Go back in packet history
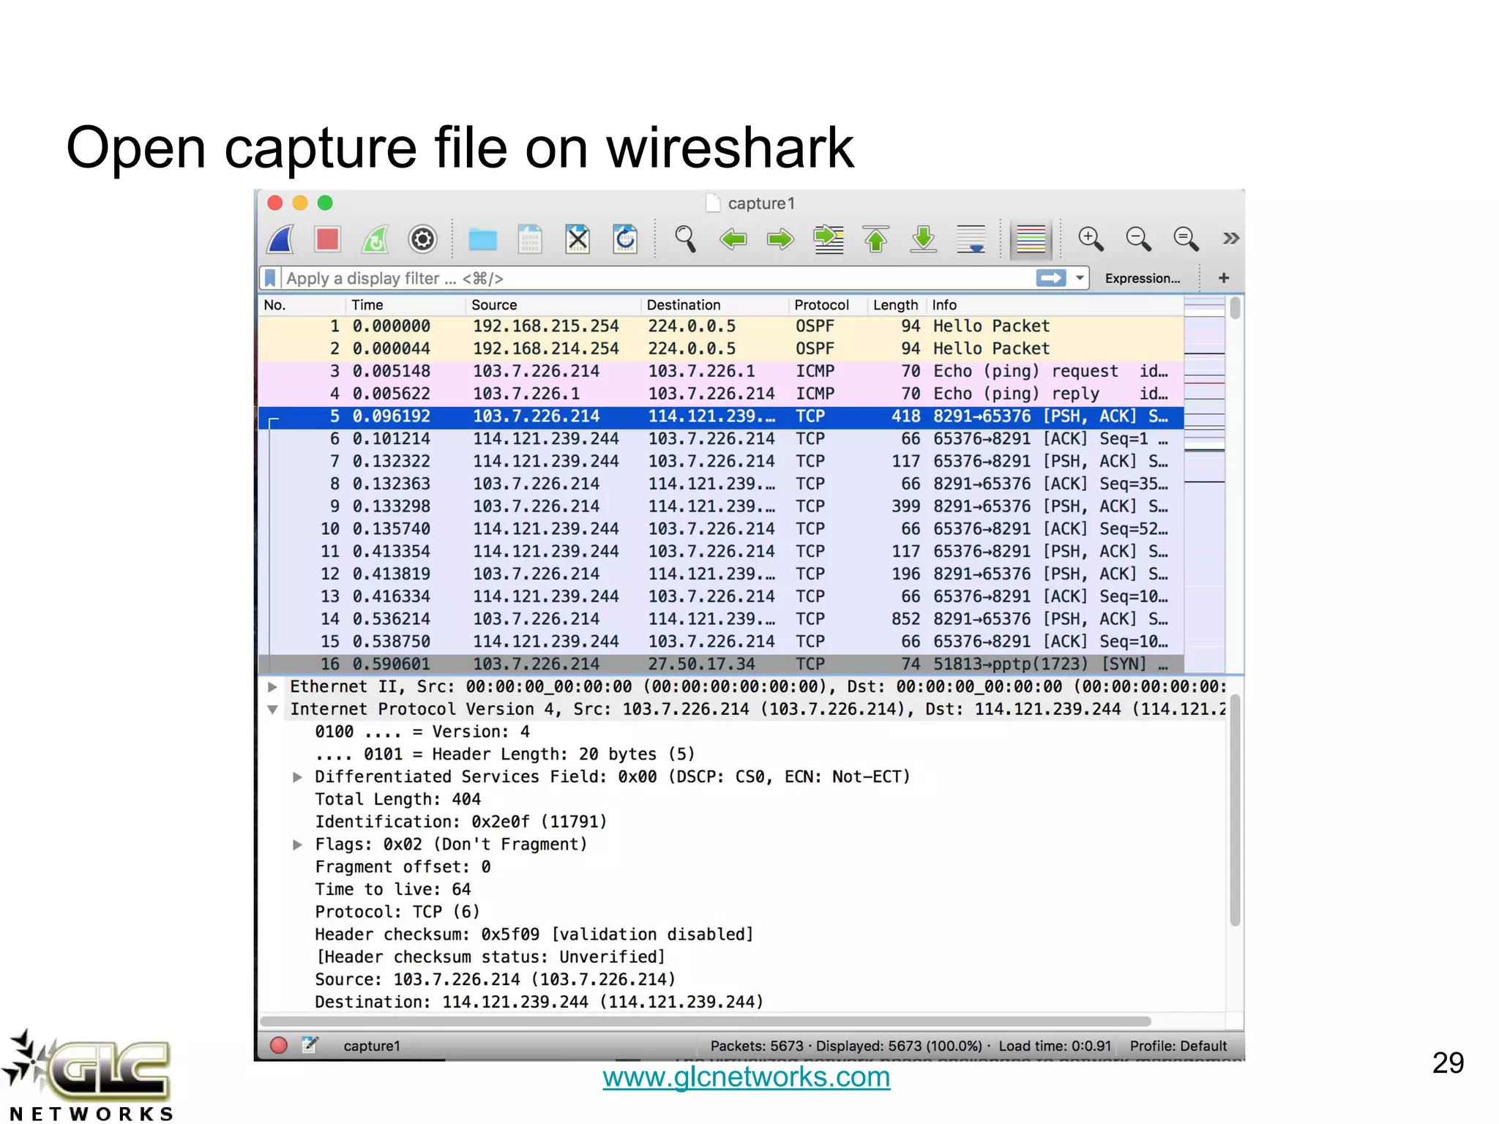Screen dimensions: 1499x1124 point(733,239)
